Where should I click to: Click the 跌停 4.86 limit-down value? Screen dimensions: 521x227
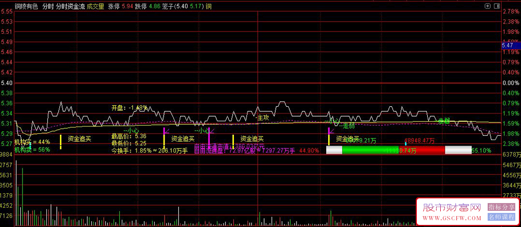point(147,6)
